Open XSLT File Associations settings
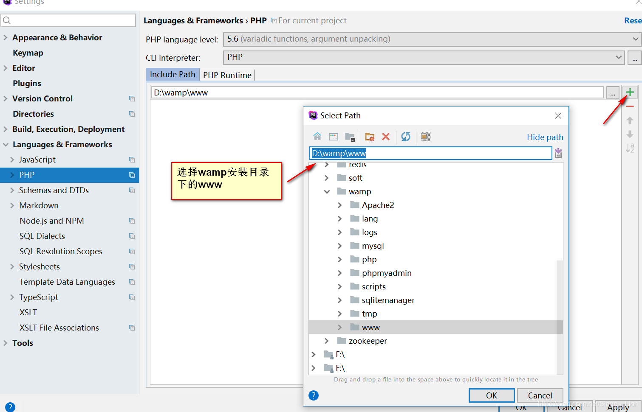 pyautogui.click(x=59, y=328)
